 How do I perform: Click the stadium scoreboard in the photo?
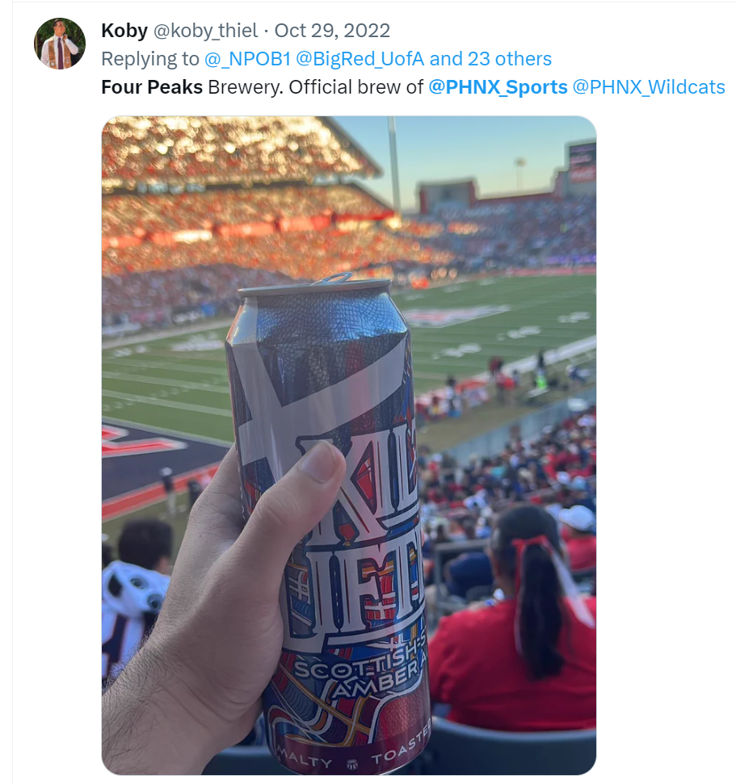point(582,162)
